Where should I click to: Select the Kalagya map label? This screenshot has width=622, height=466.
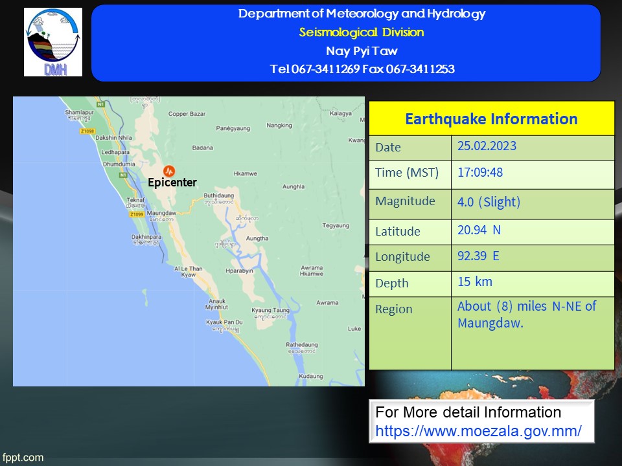[x=341, y=113]
